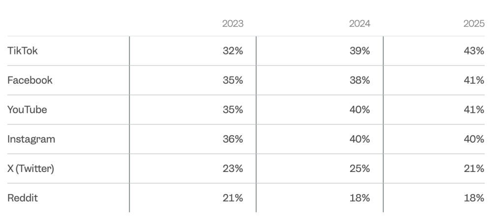Select the Instagram row label

tap(31, 139)
